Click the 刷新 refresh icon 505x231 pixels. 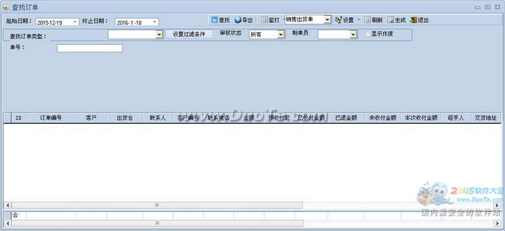pos(367,20)
